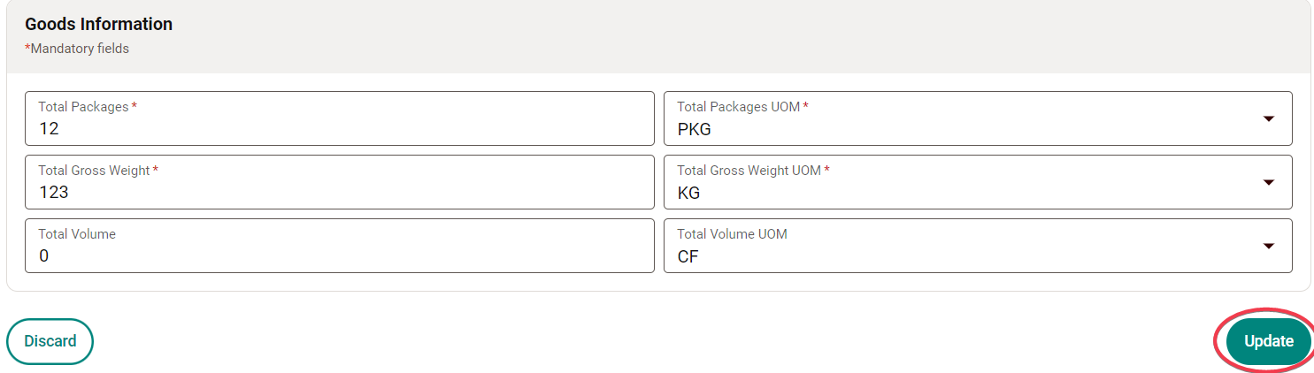Click the caret arrow in Total Volume UOM
This screenshot has height=373, width=1314.
(1268, 246)
